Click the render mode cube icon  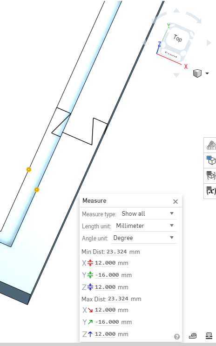[197, 73]
